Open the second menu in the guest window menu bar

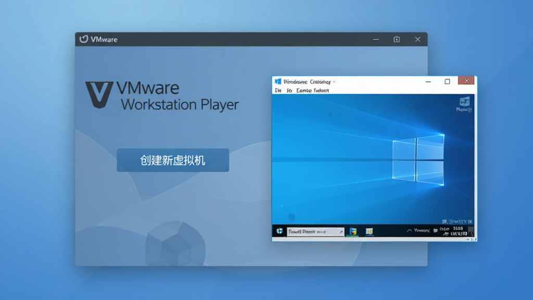tap(289, 91)
